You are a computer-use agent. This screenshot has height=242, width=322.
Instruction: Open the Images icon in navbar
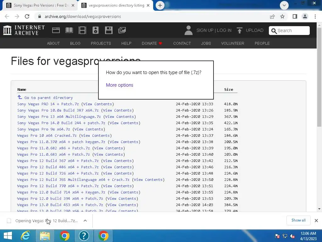tap(122, 30)
